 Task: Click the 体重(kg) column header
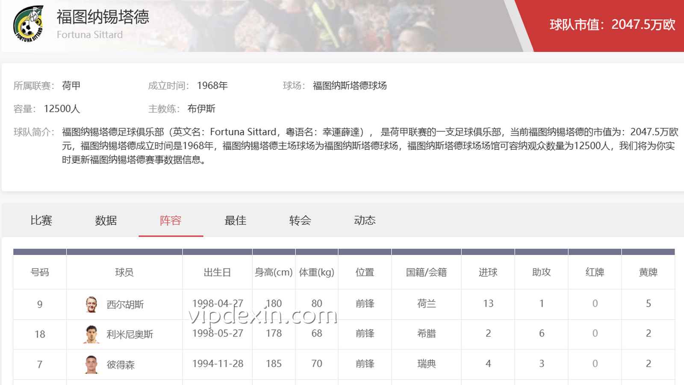click(x=317, y=272)
